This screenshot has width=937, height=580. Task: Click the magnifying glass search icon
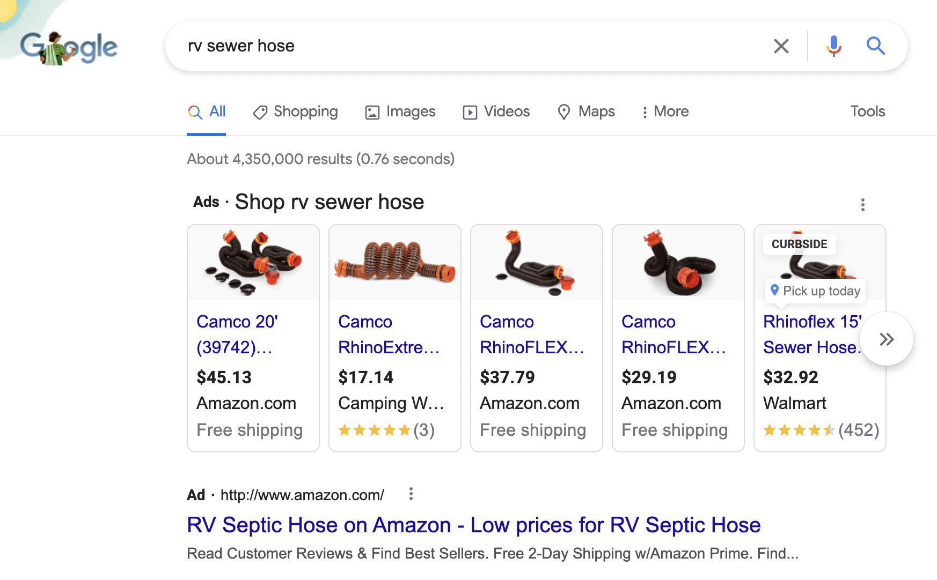tap(876, 46)
